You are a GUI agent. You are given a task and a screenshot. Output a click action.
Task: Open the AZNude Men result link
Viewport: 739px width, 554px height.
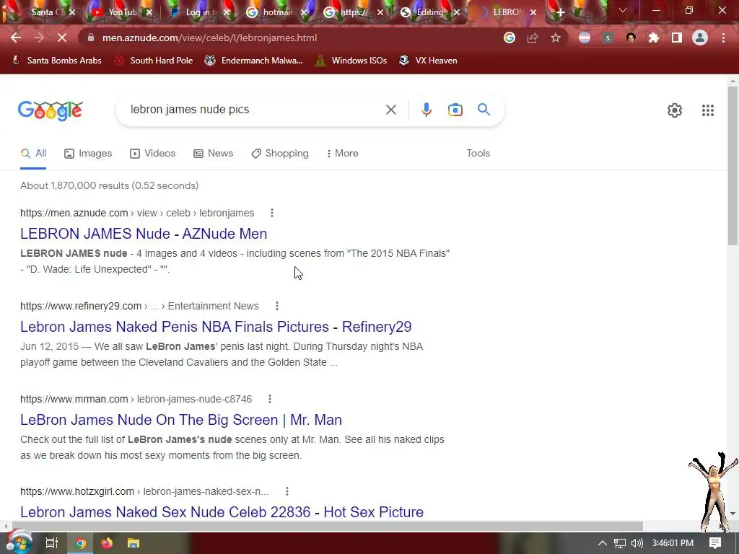tap(144, 234)
